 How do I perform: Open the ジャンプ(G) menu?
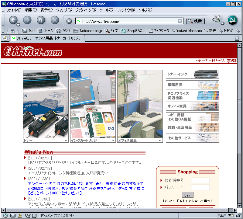64,10
